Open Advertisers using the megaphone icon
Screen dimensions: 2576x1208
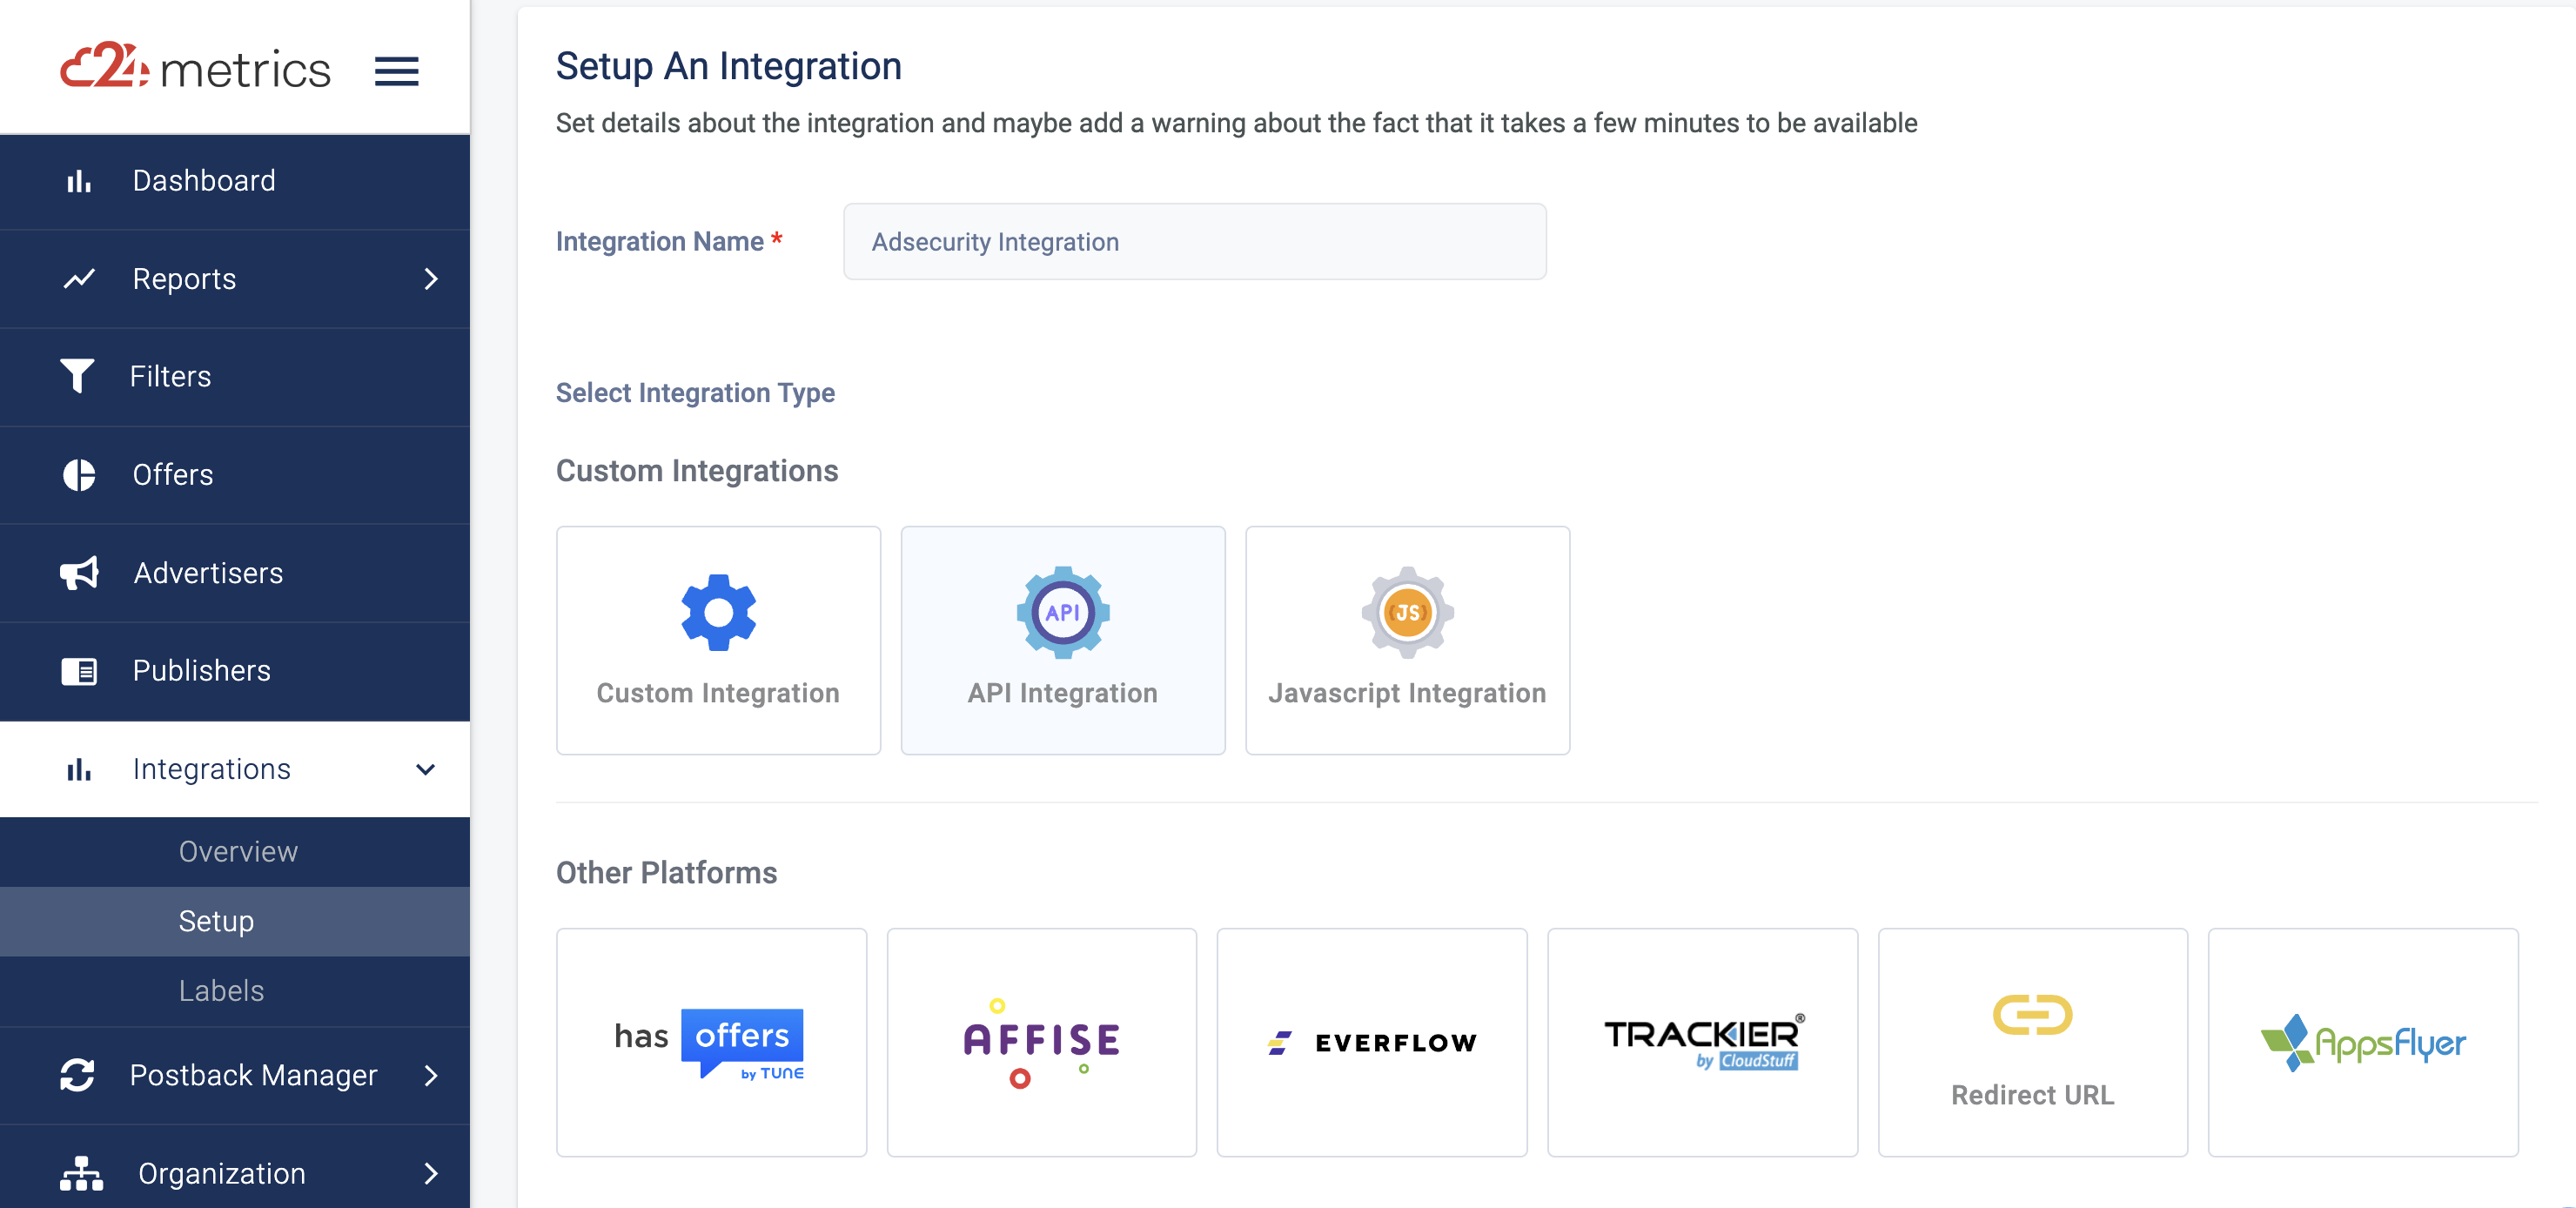pyautogui.click(x=79, y=572)
